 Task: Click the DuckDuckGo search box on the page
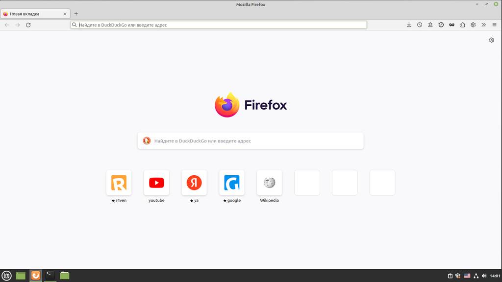[x=251, y=141]
